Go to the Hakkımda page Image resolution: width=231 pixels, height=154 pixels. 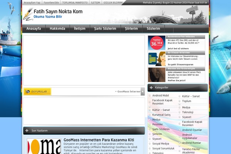click(x=57, y=28)
